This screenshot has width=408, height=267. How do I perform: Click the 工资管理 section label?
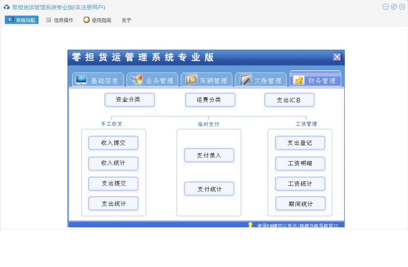pos(306,124)
